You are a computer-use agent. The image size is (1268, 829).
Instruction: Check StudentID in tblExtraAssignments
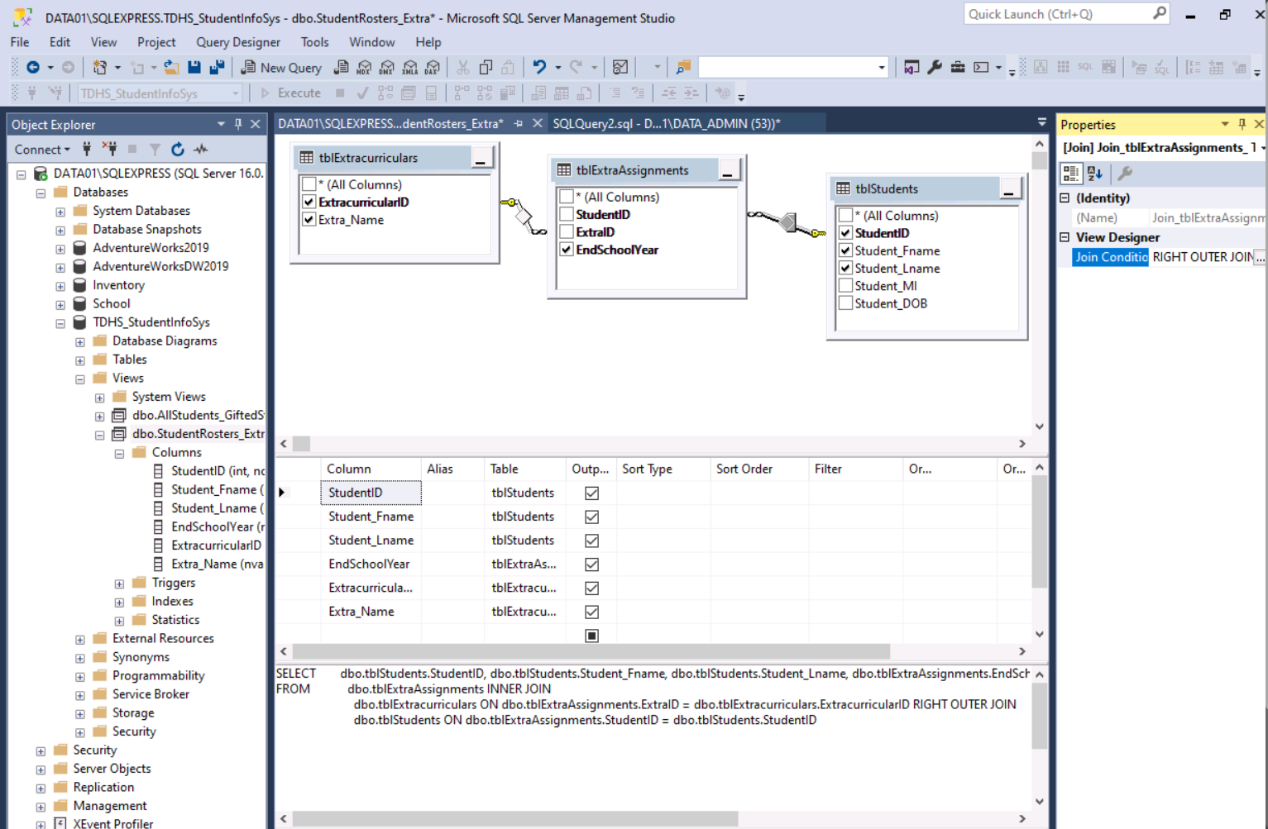[x=567, y=214]
